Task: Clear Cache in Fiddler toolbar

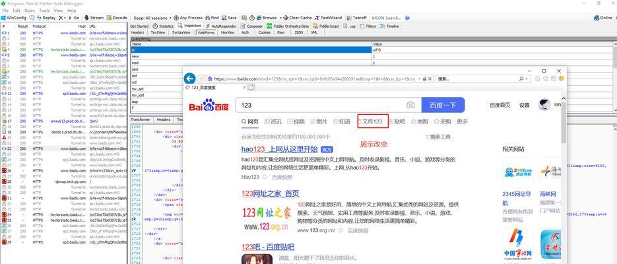Action: click(x=298, y=18)
